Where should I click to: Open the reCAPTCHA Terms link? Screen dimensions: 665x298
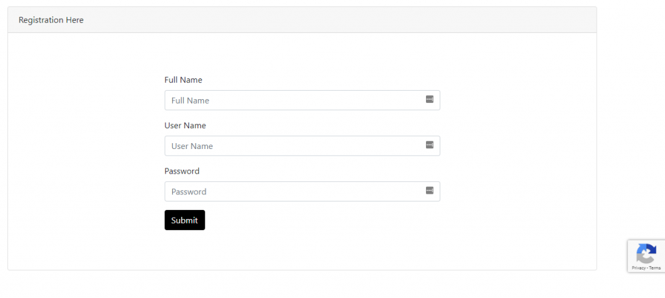click(x=655, y=268)
